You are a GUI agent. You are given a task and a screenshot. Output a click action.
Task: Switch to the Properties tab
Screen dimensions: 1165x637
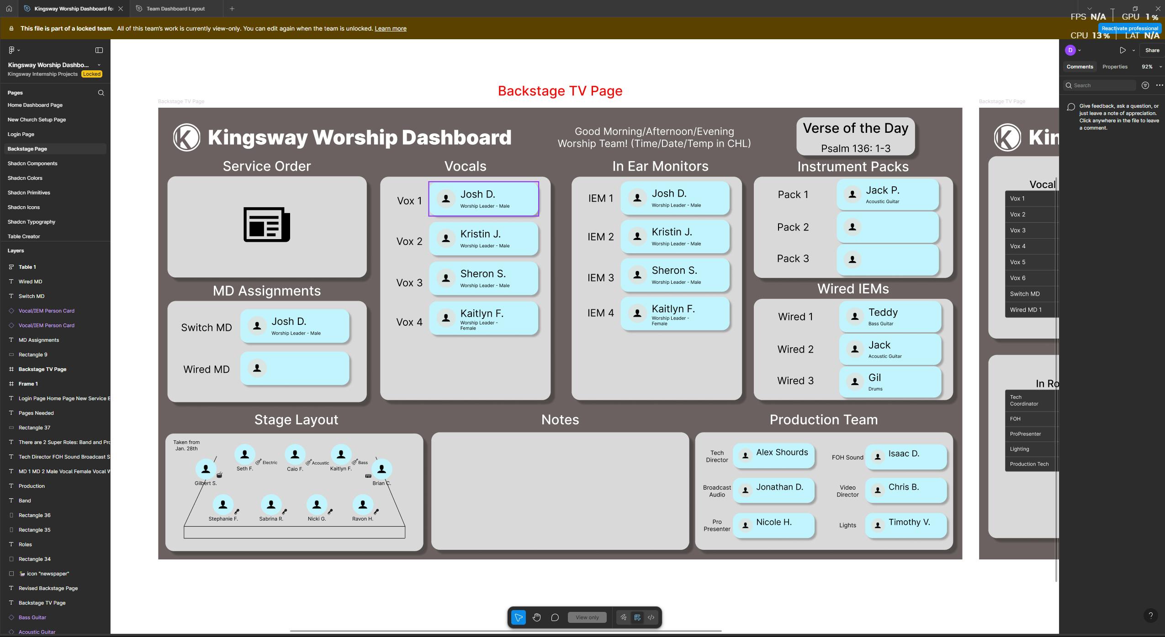point(1115,67)
